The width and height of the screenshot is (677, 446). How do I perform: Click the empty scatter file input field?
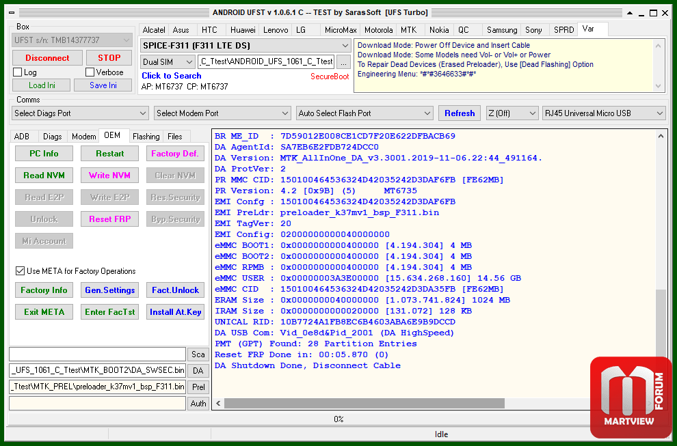(x=98, y=354)
